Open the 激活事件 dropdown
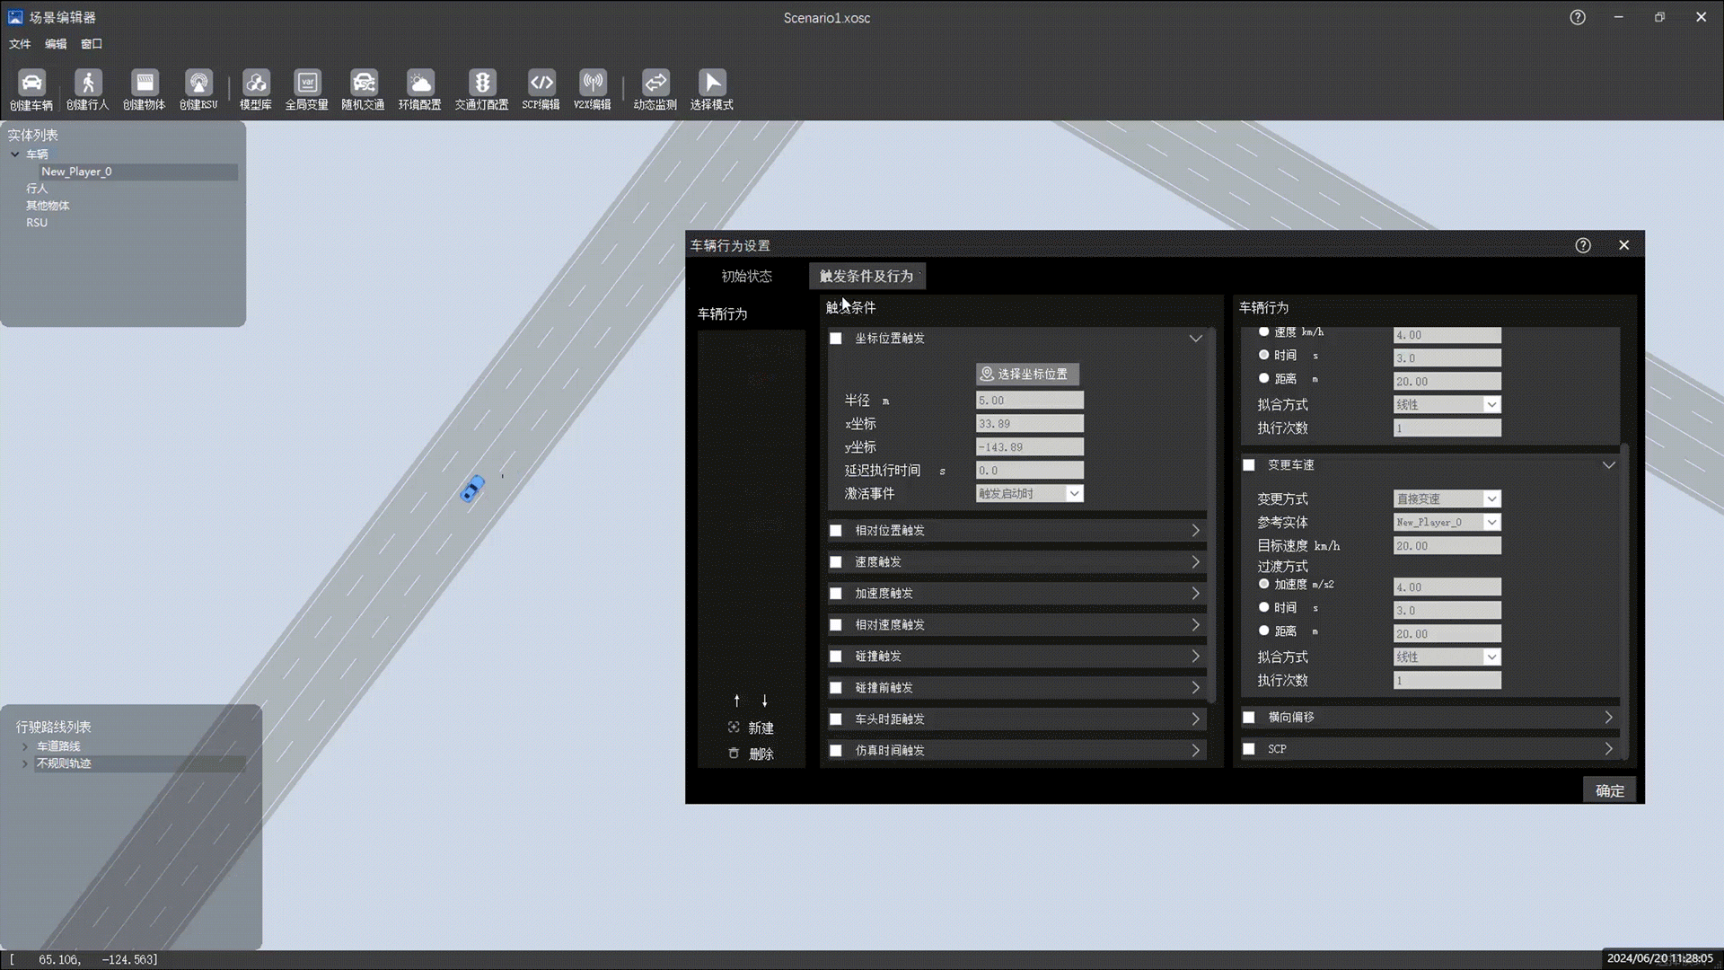 tap(1029, 494)
